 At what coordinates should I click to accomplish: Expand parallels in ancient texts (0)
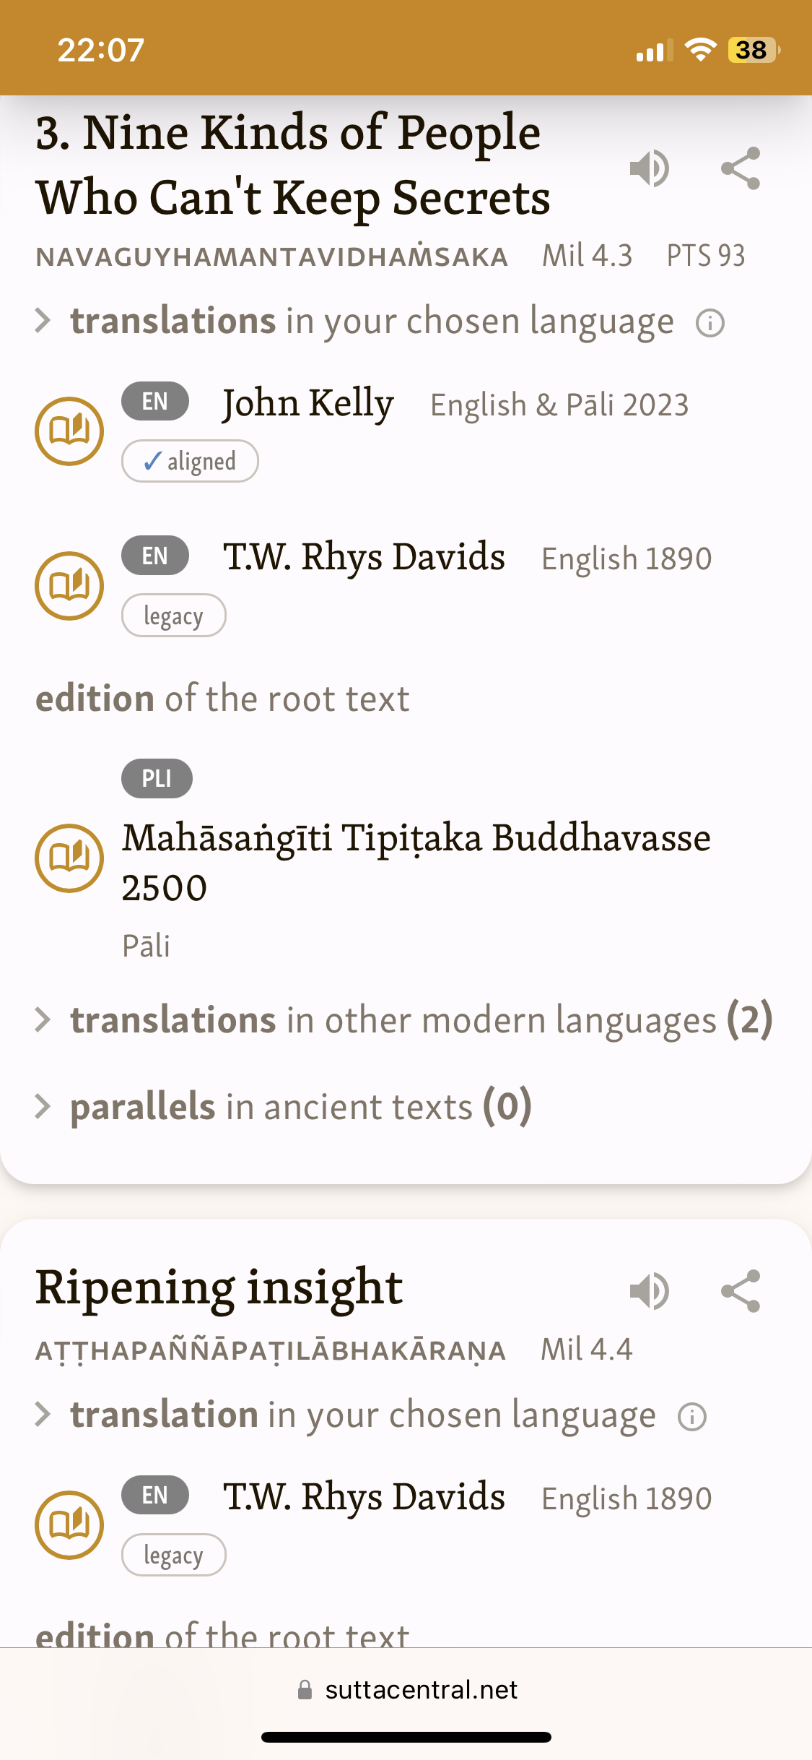coord(284,1106)
